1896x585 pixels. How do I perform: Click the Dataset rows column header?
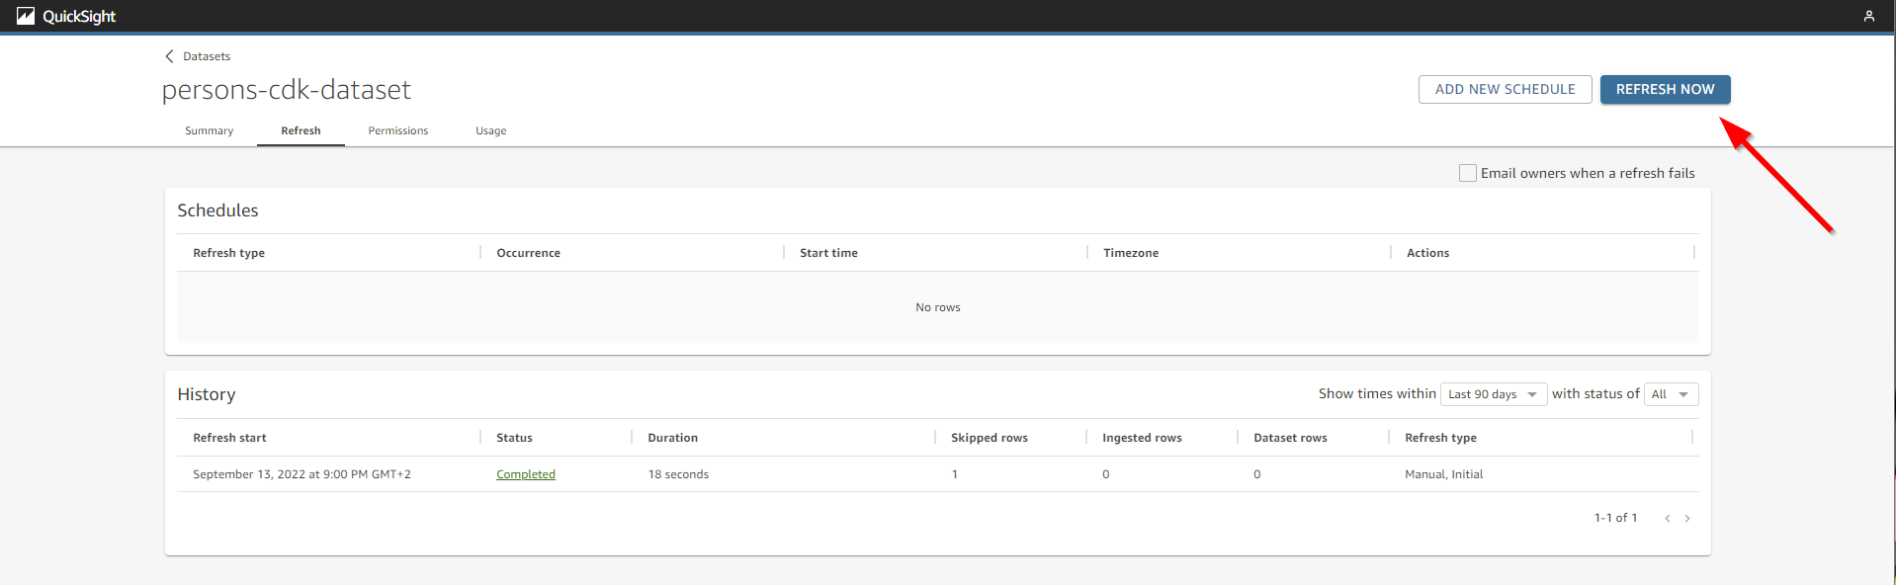[1290, 438]
